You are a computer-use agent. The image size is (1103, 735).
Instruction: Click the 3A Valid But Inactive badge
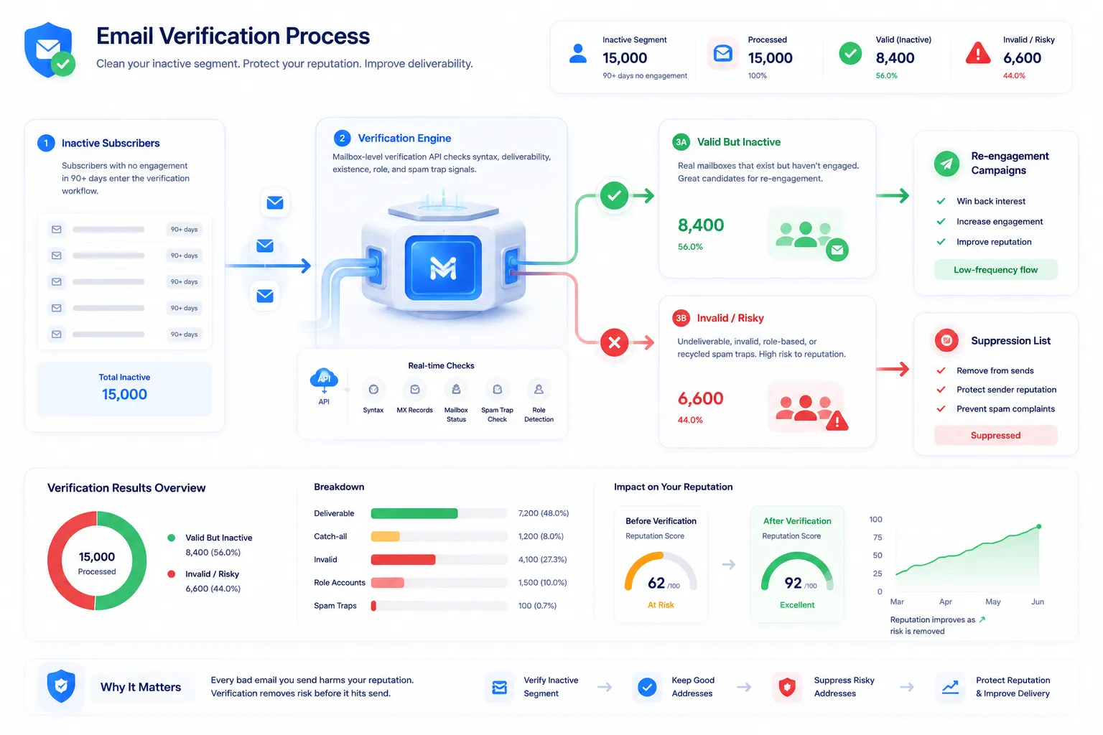pos(681,142)
